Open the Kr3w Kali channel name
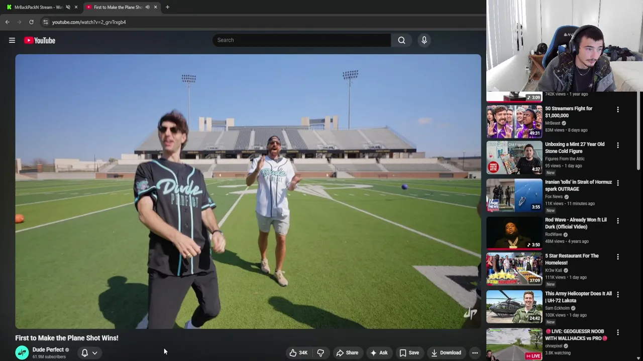 (554, 270)
